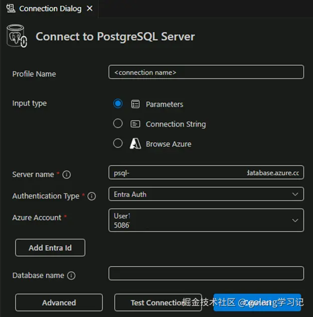This screenshot has height=317, width=313.
Task: Click the Test Connection button
Action: [x=158, y=302]
